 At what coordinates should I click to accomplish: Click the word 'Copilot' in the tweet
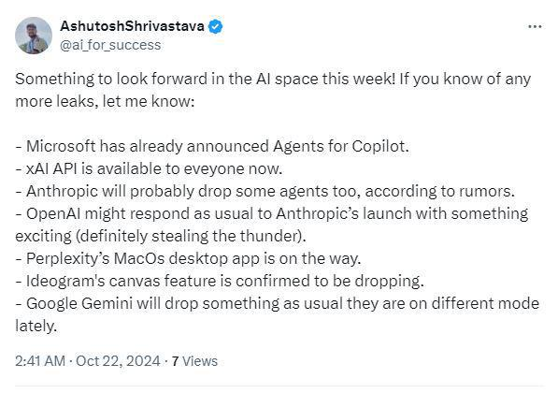(380, 146)
